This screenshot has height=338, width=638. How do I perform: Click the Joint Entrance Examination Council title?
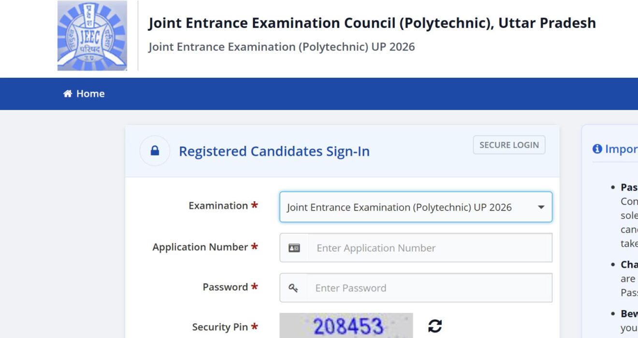(372, 23)
